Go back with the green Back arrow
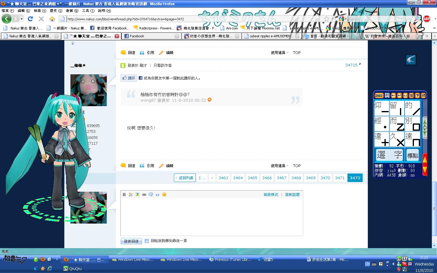 coord(7,19)
